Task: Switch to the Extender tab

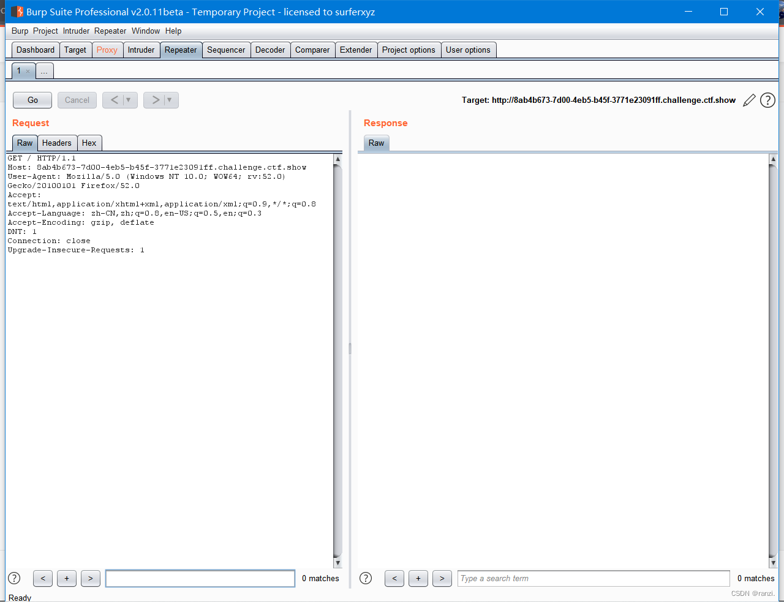Action: click(356, 50)
